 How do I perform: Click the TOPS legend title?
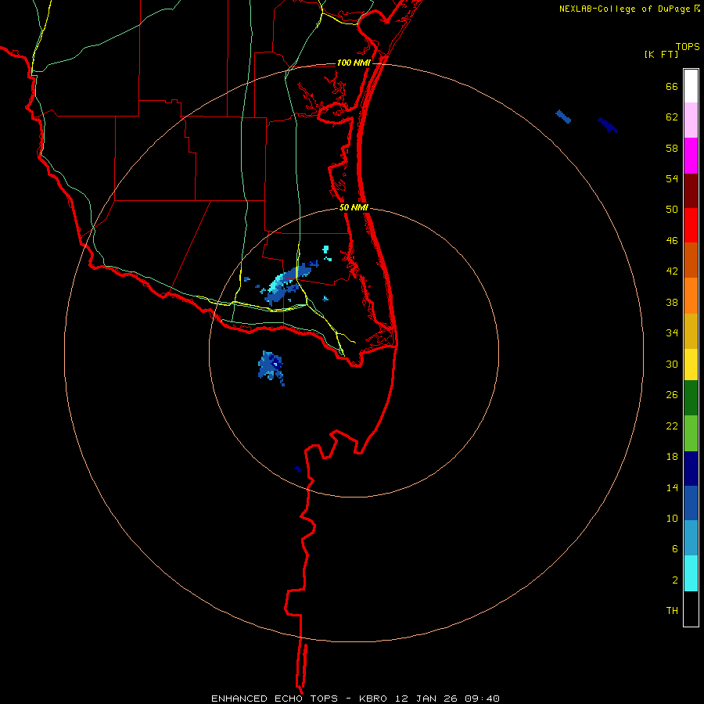pos(688,46)
